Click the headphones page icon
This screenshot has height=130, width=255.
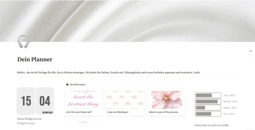click(x=23, y=42)
